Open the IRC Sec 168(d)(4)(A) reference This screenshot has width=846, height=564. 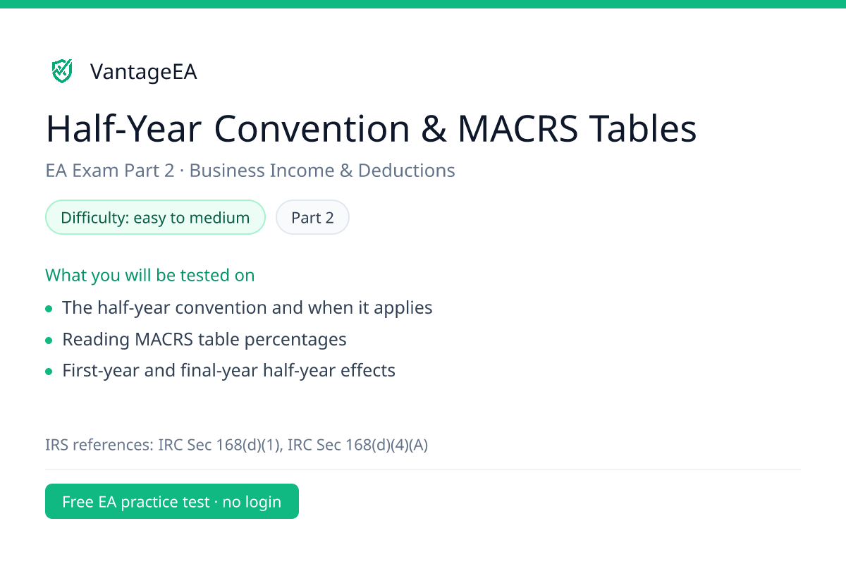click(358, 445)
